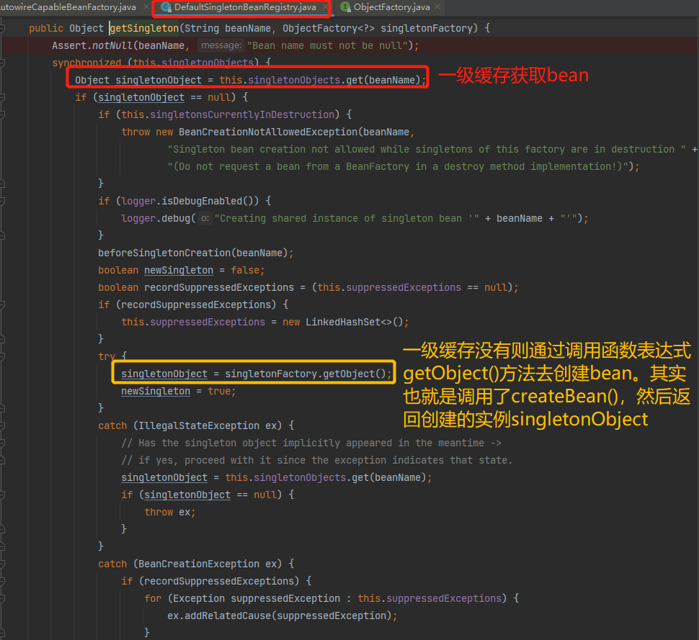Collapse the synchronized block fold marker
Image resolution: width=699 pixels, height=640 pixels.
tap(2, 63)
